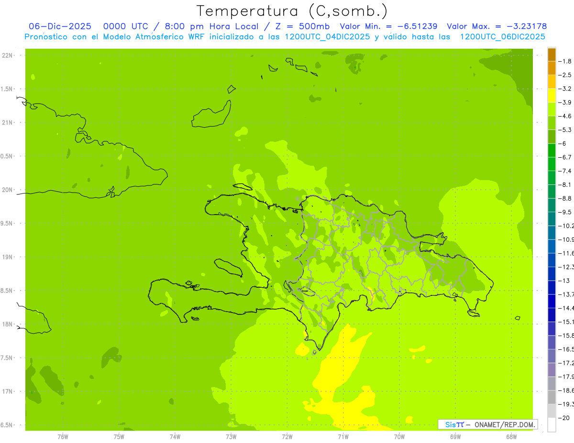The width and height of the screenshot is (574, 443).
Task: Select the forecast date "06-Dic-2025"
Action: coord(60,26)
